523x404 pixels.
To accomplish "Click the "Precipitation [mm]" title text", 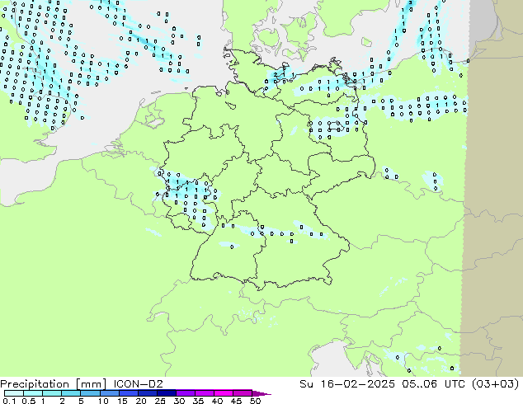I will click(x=54, y=384).
